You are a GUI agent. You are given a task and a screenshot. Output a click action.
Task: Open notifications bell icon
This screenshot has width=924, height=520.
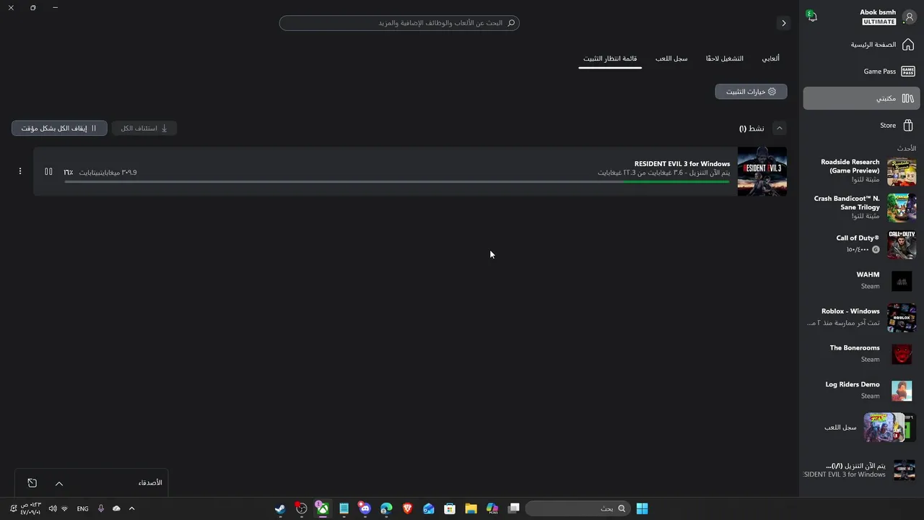[x=812, y=17]
